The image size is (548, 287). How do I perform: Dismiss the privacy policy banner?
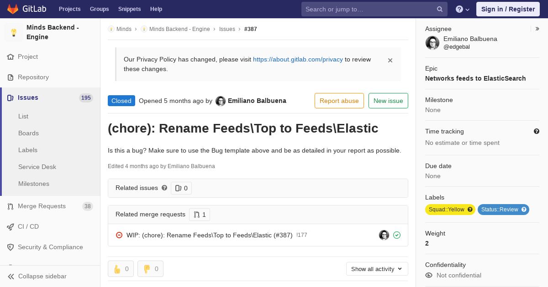click(390, 60)
